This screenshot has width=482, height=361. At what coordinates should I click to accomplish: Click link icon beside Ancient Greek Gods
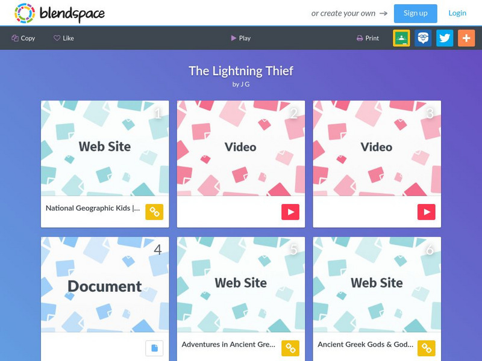pos(427,348)
